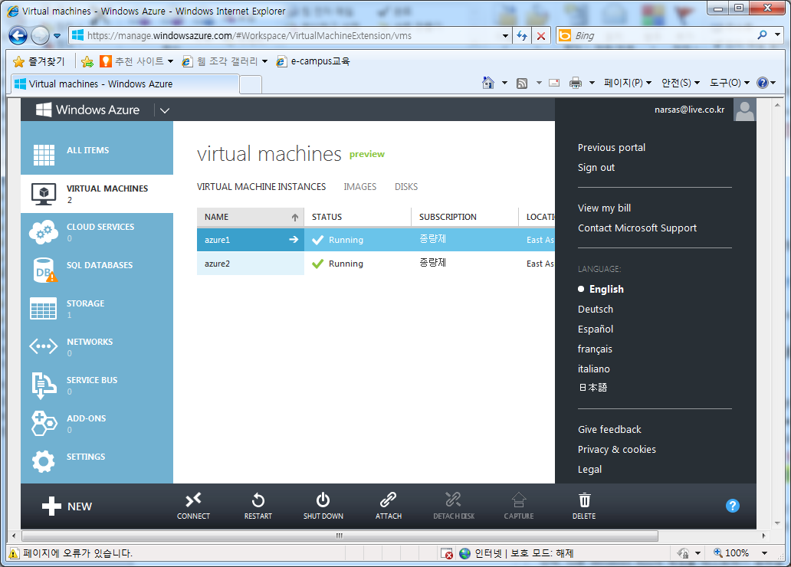Open the Service Bus icon
Viewport: 791px width, 567px height.
[x=44, y=385]
